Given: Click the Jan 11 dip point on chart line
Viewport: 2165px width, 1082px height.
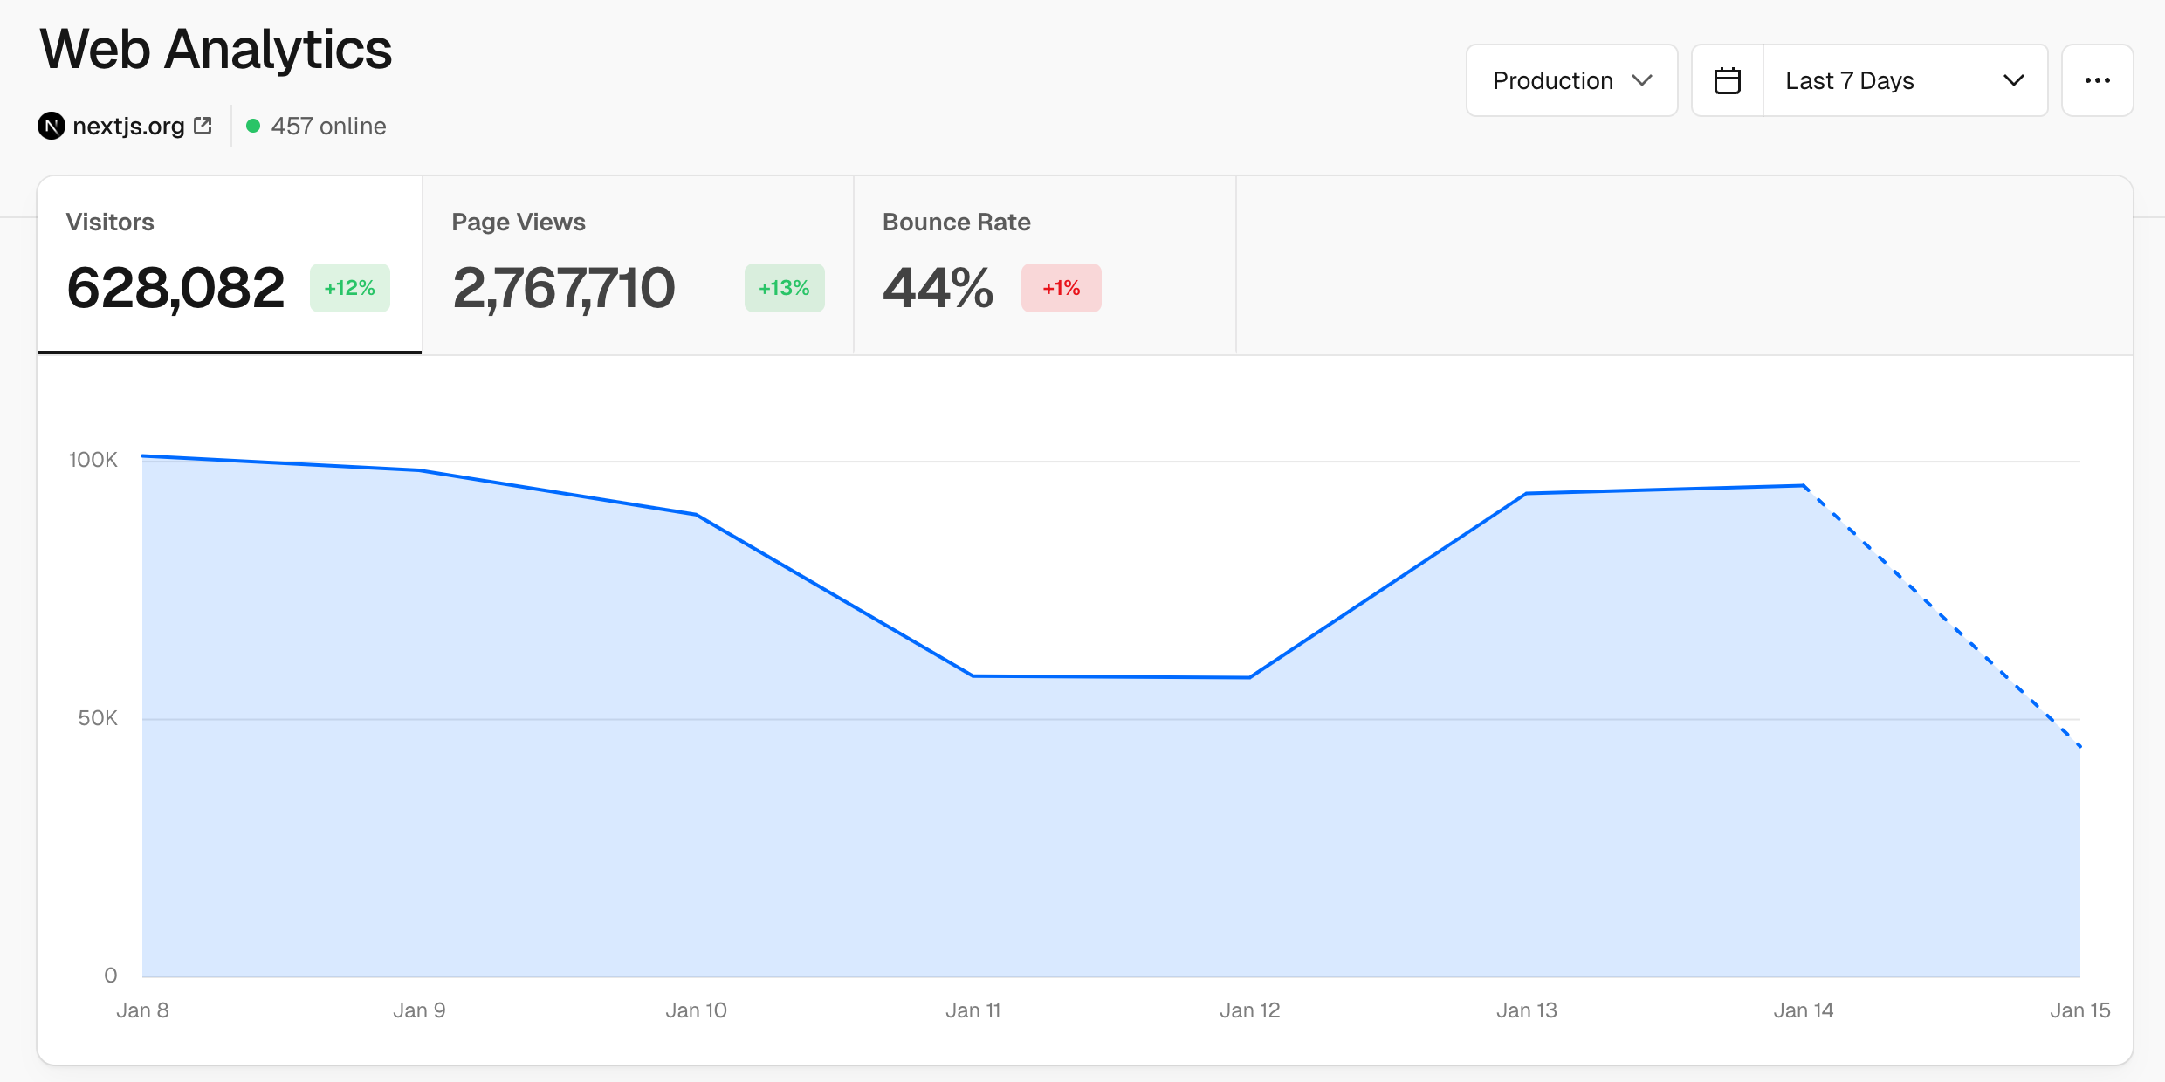Looking at the screenshot, I should 973,675.
